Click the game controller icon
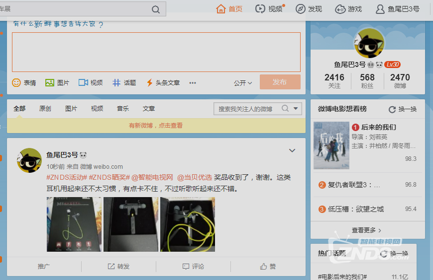 tap(340, 9)
